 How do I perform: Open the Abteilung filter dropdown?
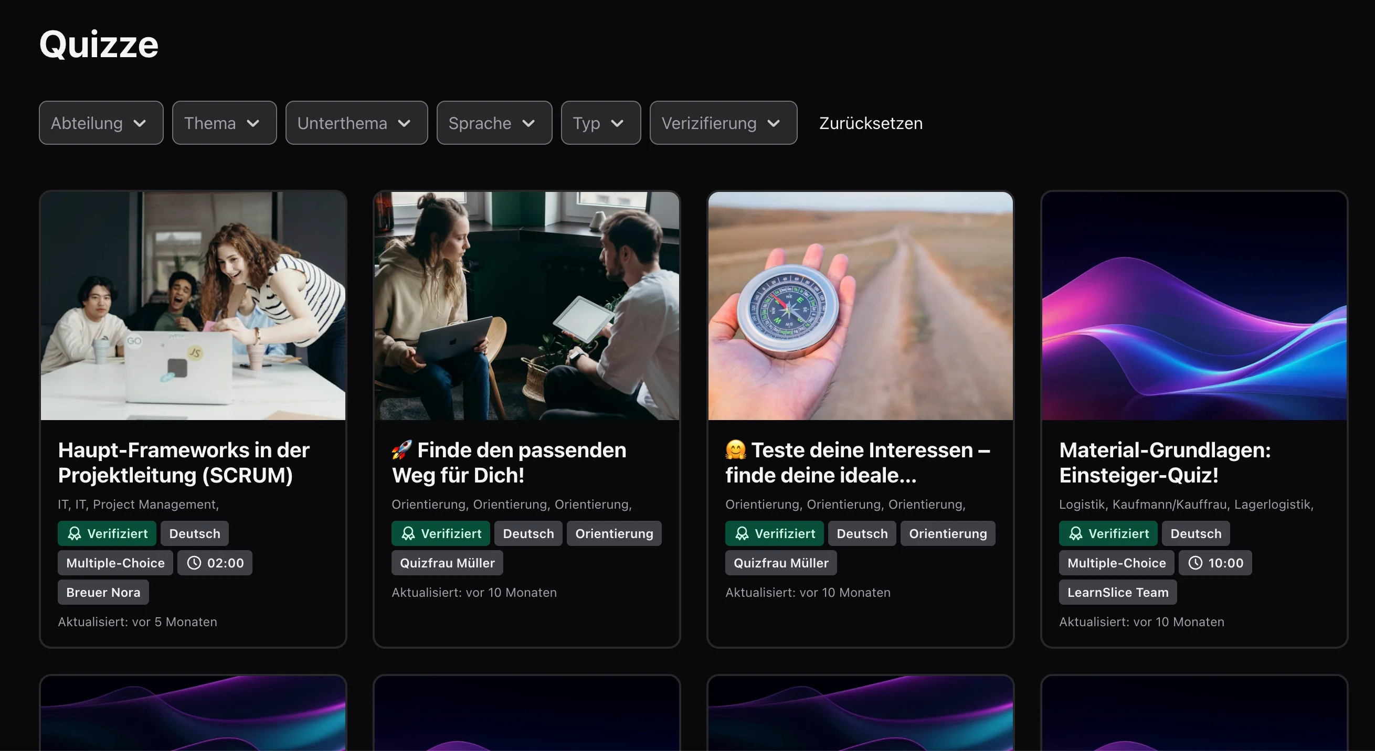point(101,123)
